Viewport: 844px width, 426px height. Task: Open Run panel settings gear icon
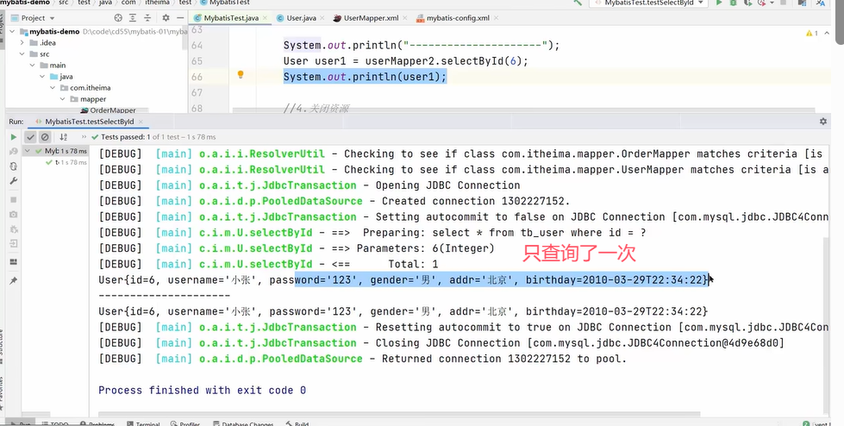pos(823,122)
